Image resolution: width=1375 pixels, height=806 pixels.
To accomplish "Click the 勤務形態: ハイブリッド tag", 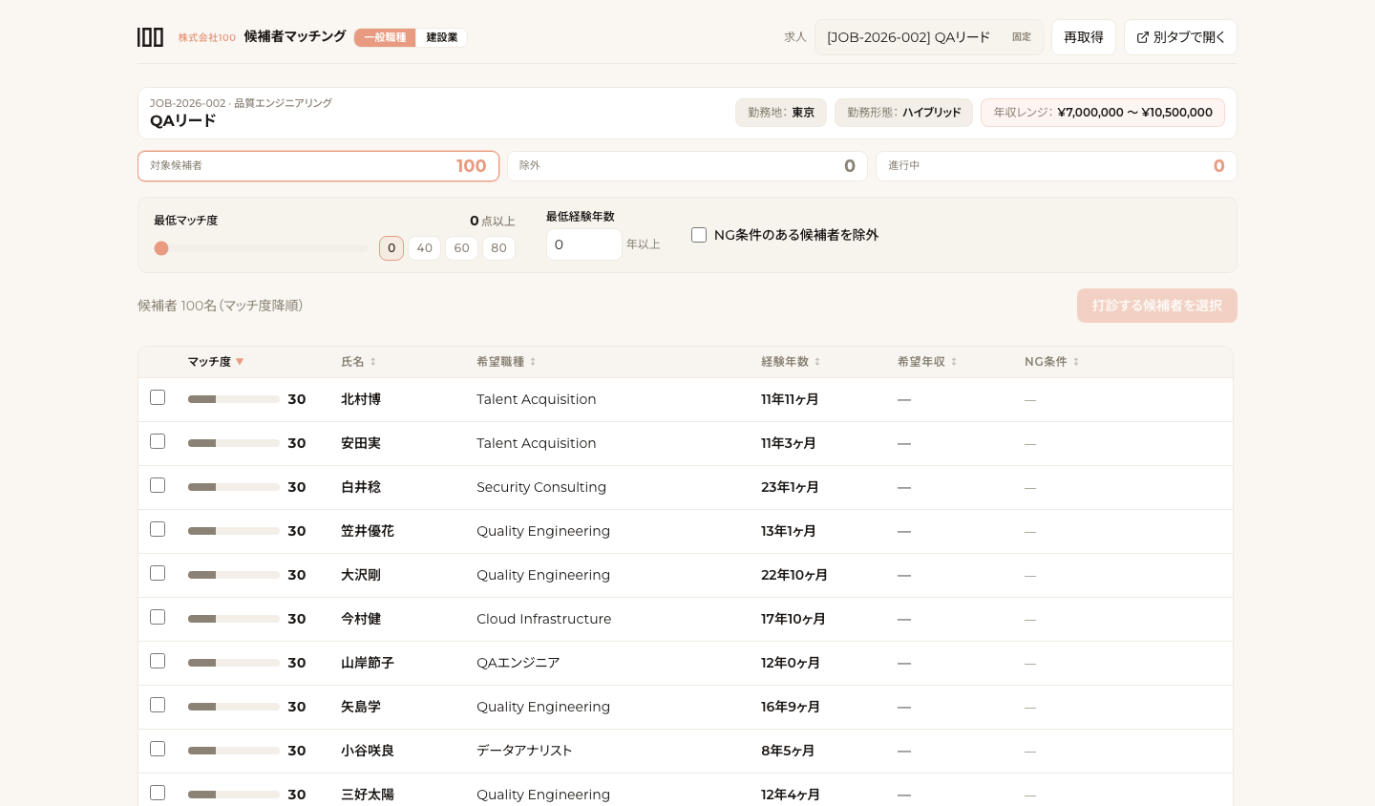I will [903, 113].
